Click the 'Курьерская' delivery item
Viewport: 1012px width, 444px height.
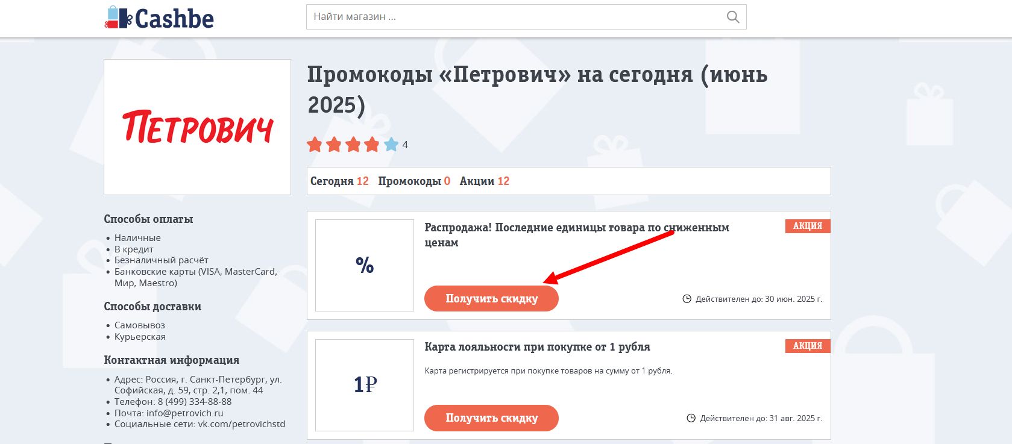coord(140,337)
